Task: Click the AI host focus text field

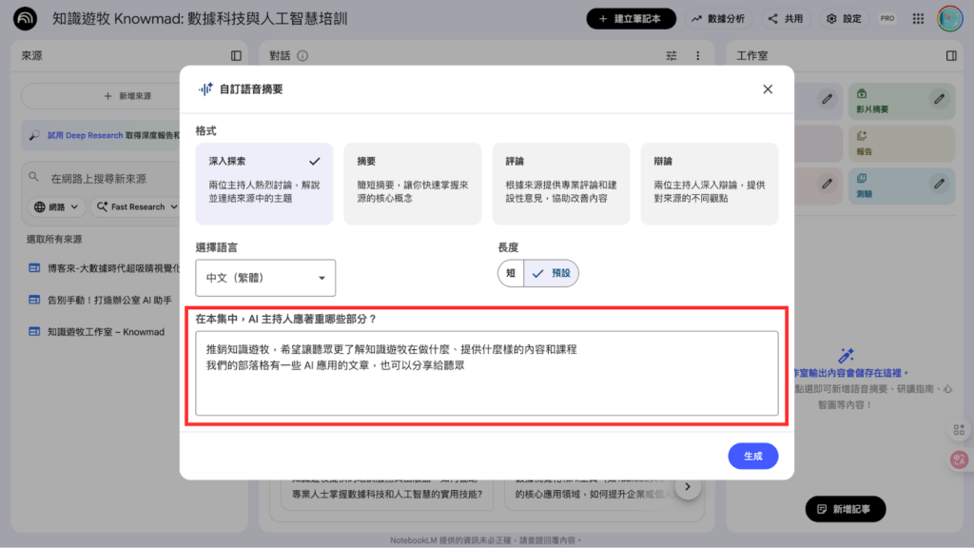Action: [486, 373]
